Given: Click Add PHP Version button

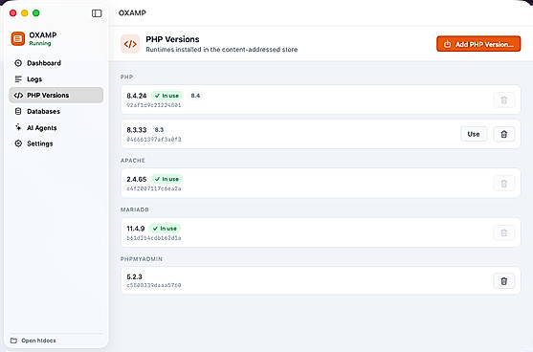Looking at the screenshot, I should [478, 44].
